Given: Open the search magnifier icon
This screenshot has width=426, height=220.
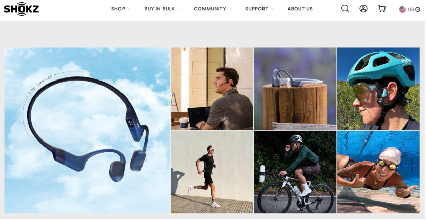Looking at the screenshot, I should pyautogui.click(x=345, y=9).
